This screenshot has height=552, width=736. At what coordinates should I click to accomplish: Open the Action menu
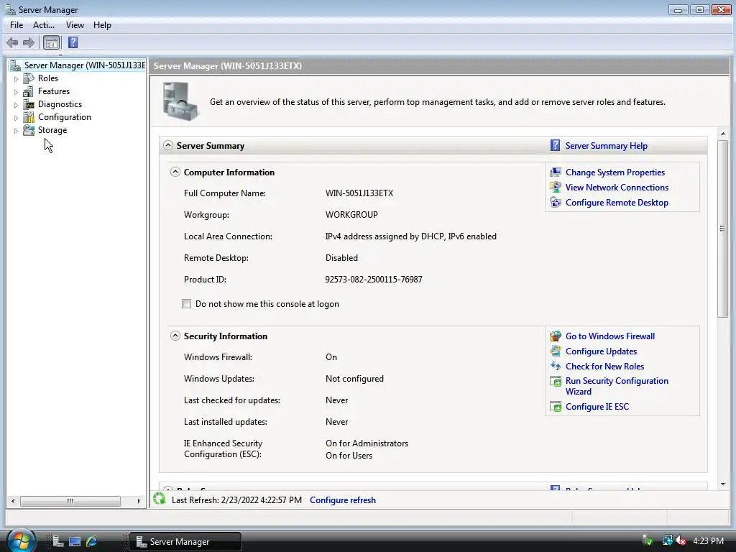(x=44, y=25)
